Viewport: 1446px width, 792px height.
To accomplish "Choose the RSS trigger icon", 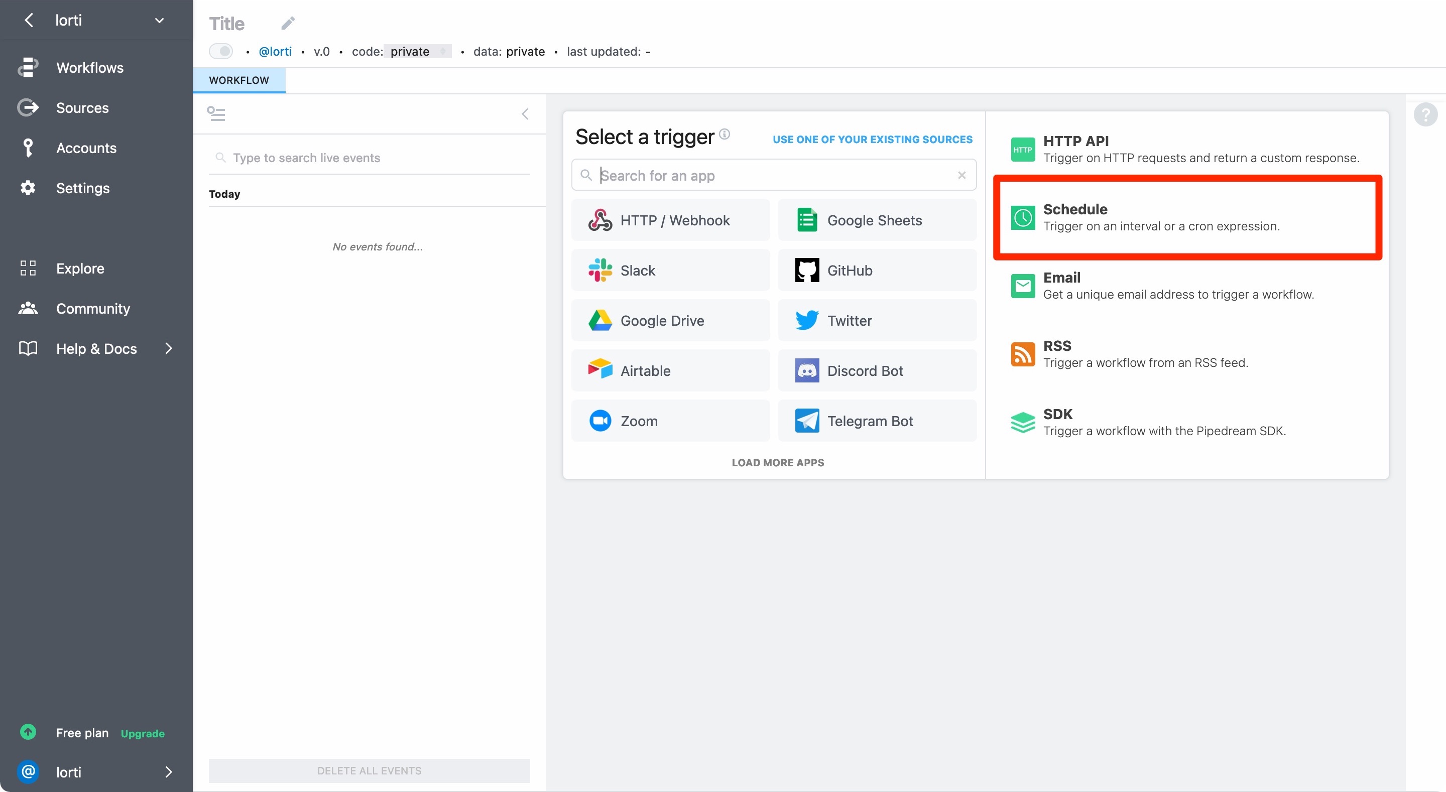I will tap(1023, 354).
